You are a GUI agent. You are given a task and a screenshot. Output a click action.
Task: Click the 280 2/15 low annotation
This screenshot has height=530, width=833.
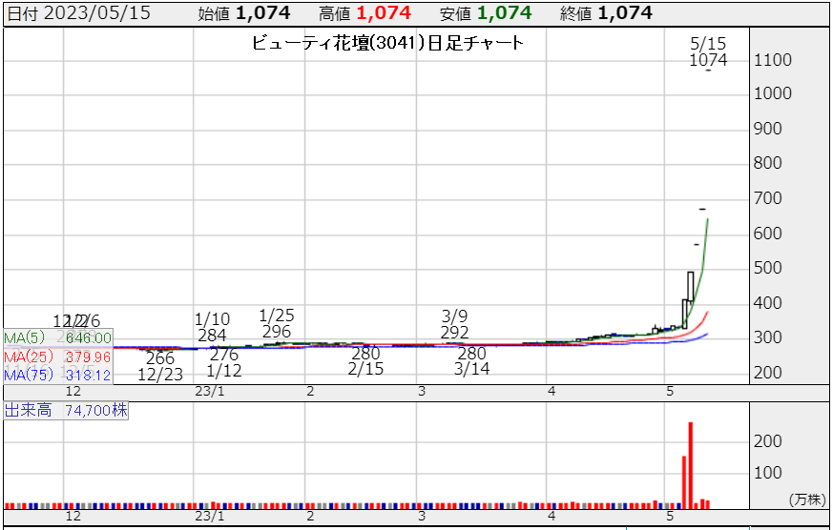coord(365,361)
